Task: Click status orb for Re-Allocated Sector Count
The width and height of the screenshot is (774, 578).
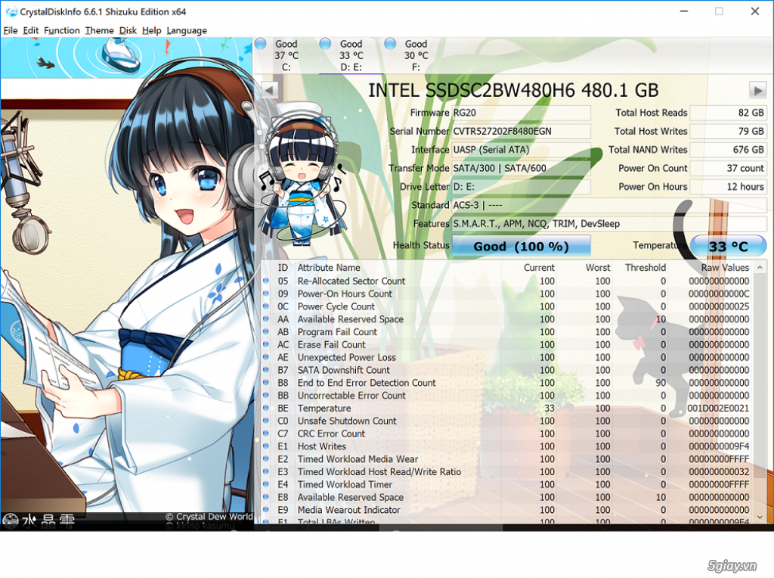Action: [x=266, y=281]
